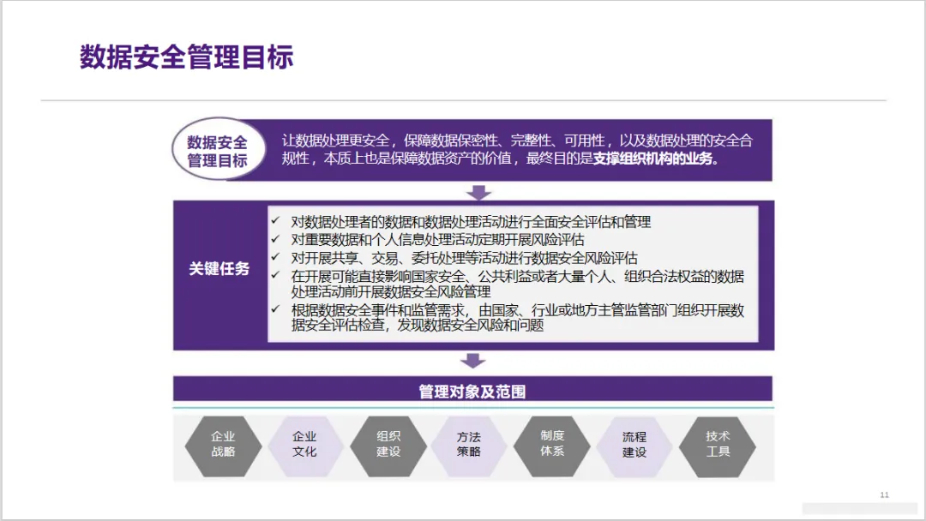Click the checkmark before 根据数据安全事件
926x521 pixels.
275,308
